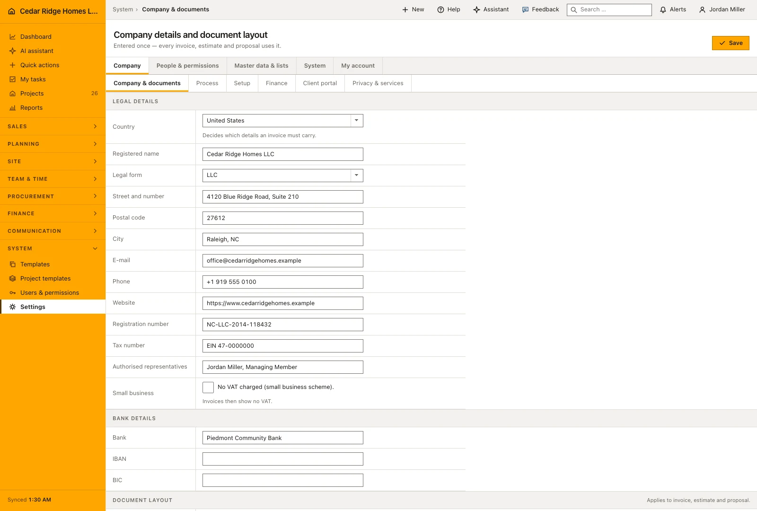
Task: Click the Registered name input field
Action: [x=283, y=154]
